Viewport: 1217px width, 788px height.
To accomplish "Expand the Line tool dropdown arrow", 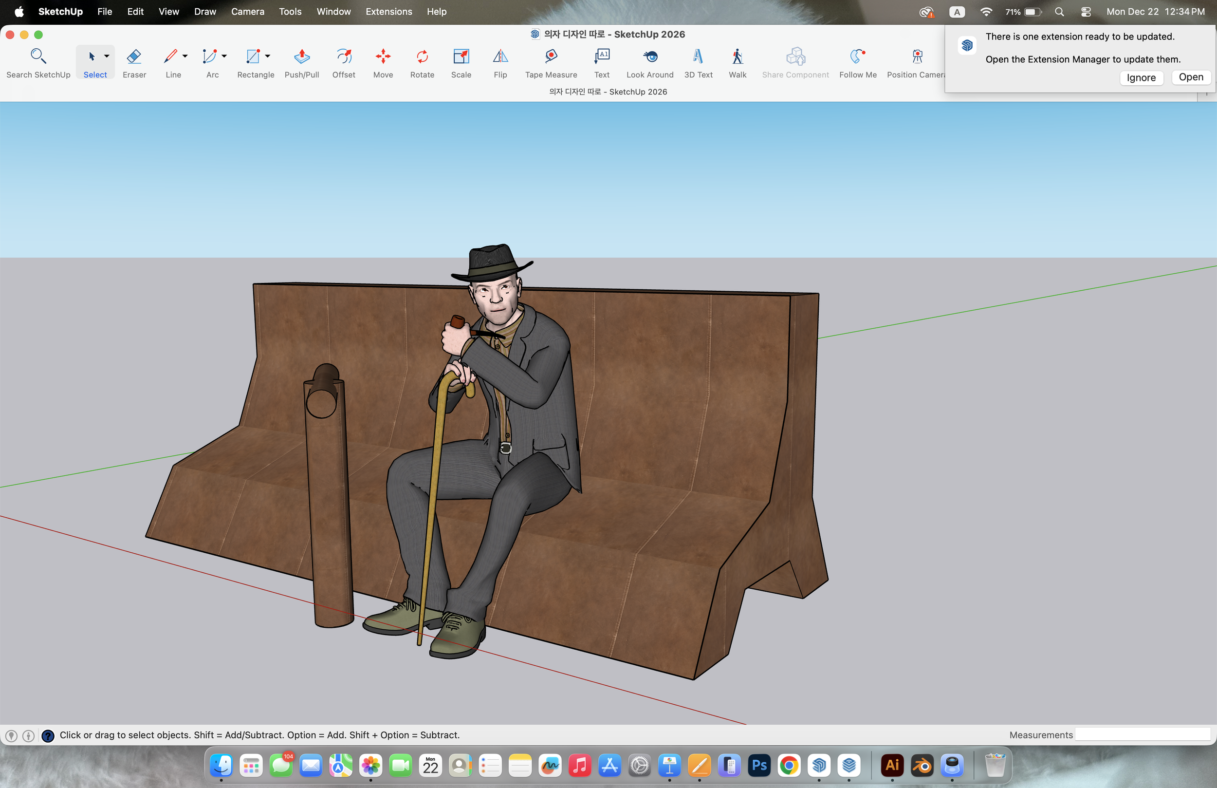I will coord(184,56).
